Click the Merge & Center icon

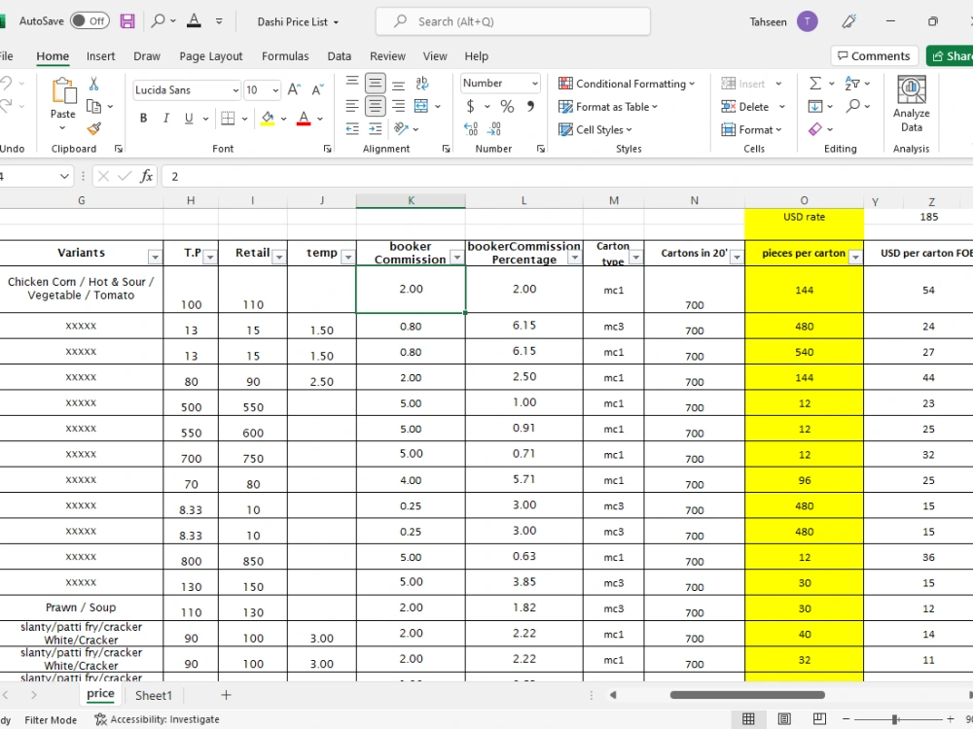point(421,106)
